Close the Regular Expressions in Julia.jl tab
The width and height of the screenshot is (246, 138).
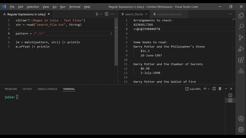(x=49, y=14)
